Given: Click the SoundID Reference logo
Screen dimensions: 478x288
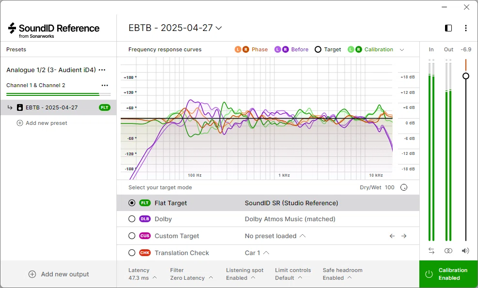Looking at the screenshot, I should click(54, 30).
